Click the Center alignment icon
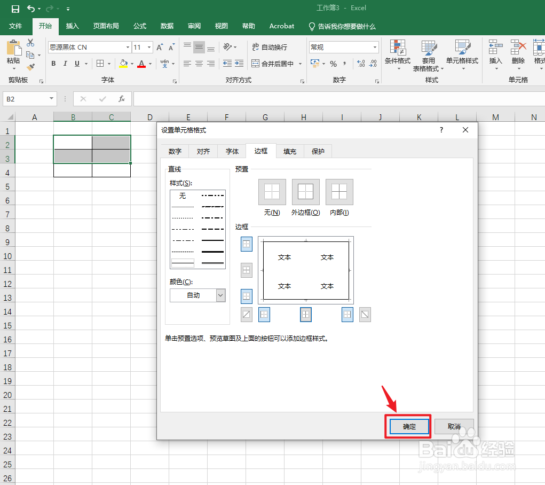Viewport: 545px width, 485px height. [x=199, y=64]
